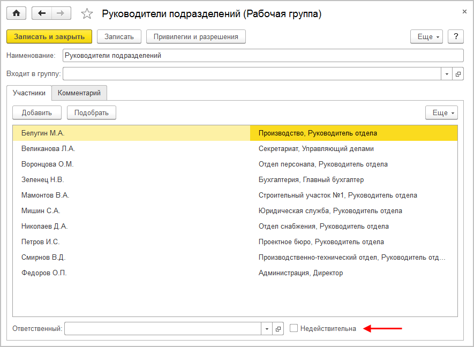Click into the Наименование text field
474x347 pixels.
262,55
